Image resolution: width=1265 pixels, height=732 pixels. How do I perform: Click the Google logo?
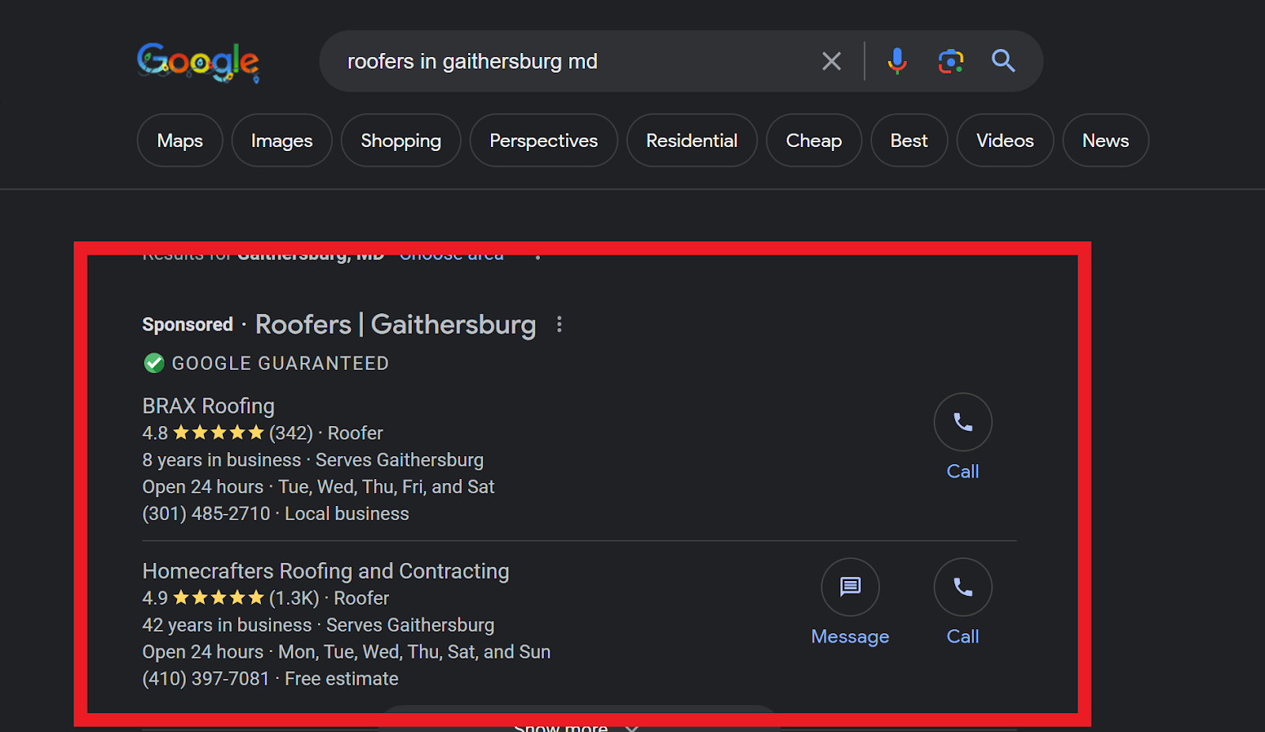[198, 62]
